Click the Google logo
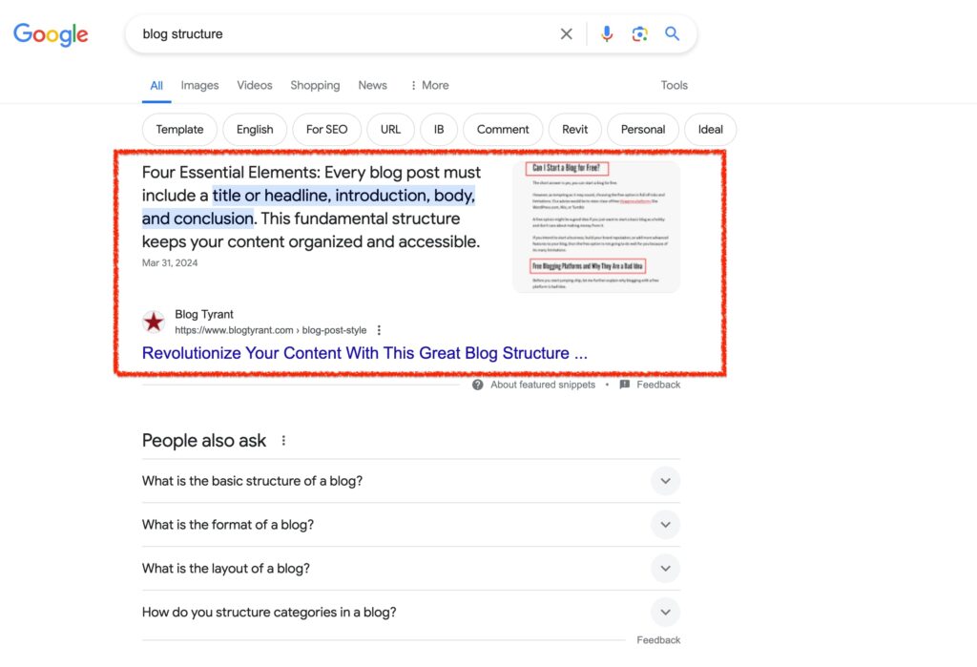This screenshot has height=667, width=977. pos(51,34)
